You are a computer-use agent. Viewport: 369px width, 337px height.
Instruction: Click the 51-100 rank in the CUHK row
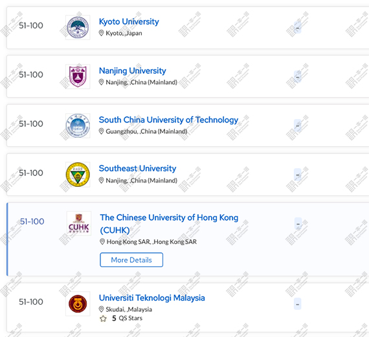[x=32, y=221]
